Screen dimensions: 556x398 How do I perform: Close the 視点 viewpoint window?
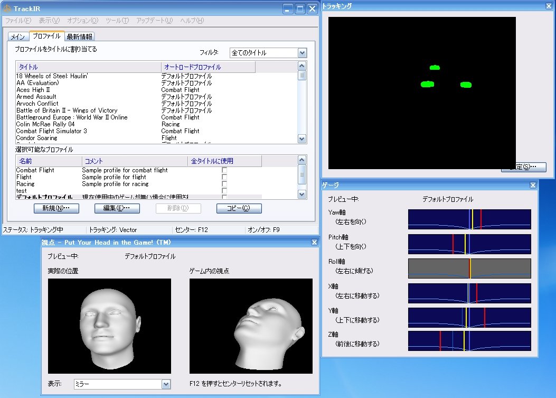point(314,242)
